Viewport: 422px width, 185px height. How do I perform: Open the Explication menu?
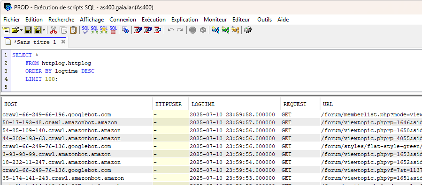pyautogui.click(x=184, y=20)
